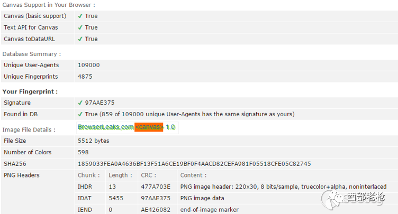
Task: Click the orange canvas tag block in image
Action: click(149, 127)
